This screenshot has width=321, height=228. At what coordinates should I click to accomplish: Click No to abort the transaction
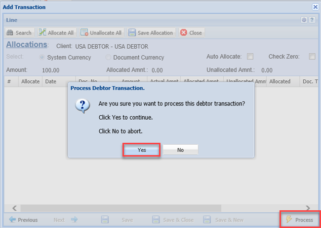[180, 150]
